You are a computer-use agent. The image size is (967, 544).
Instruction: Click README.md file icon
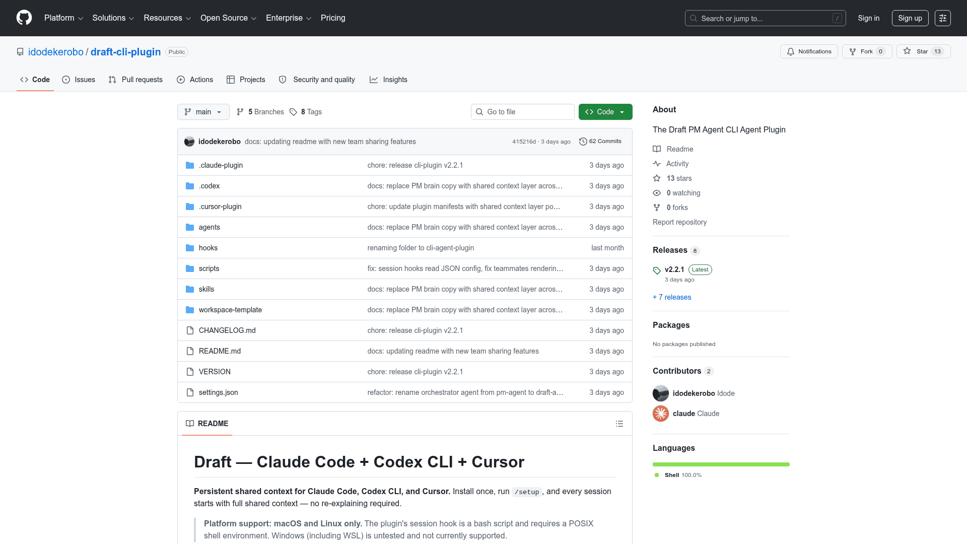[190, 351]
